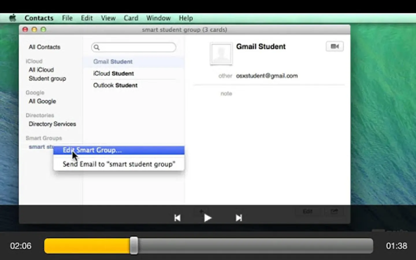Click the osxstudent@gmail.com email address
This screenshot has width=416, height=260.
point(267,76)
